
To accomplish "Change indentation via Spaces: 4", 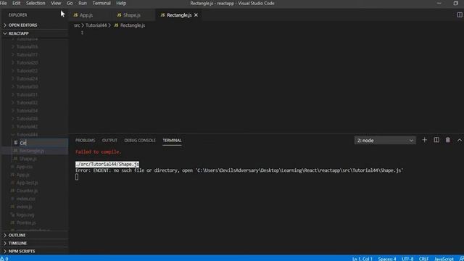I will (386, 259).
